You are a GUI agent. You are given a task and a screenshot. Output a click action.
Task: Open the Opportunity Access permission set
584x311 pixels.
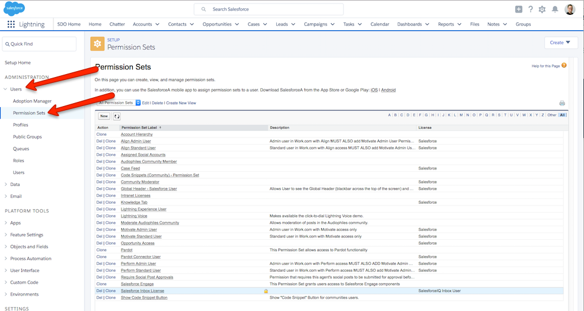[x=138, y=243]
